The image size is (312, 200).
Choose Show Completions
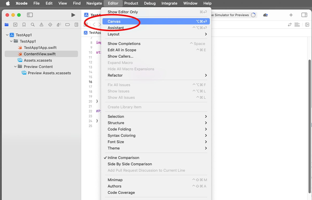[x=156, y=44]
